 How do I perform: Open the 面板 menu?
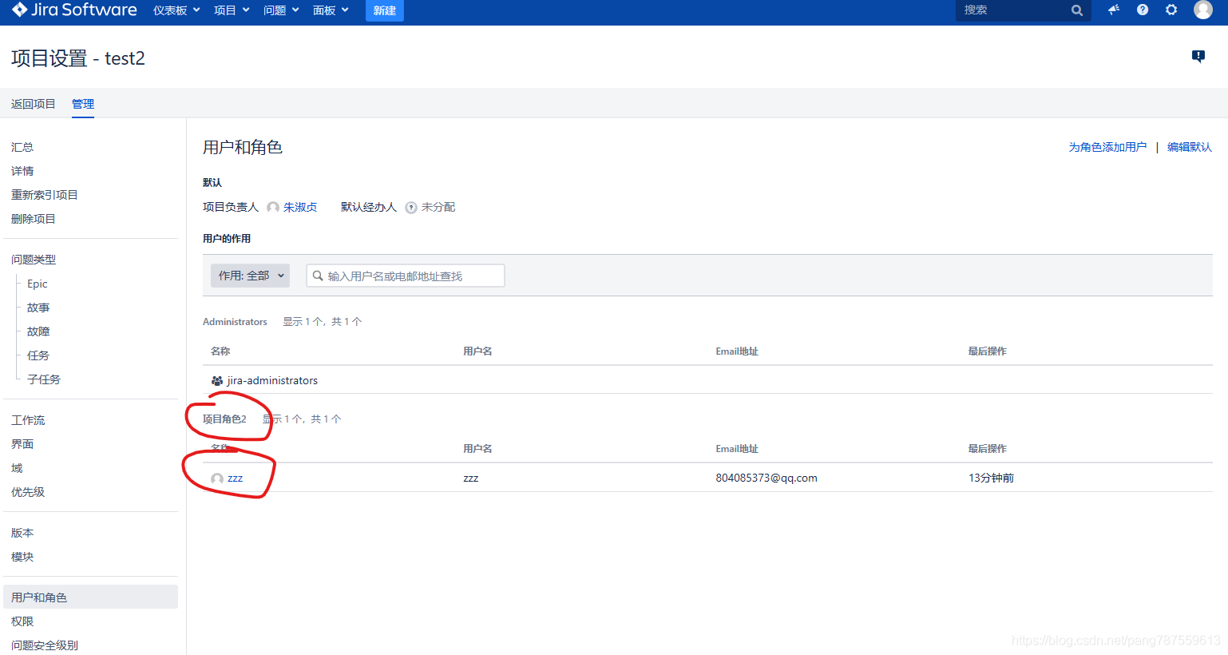tap(331, 10)
